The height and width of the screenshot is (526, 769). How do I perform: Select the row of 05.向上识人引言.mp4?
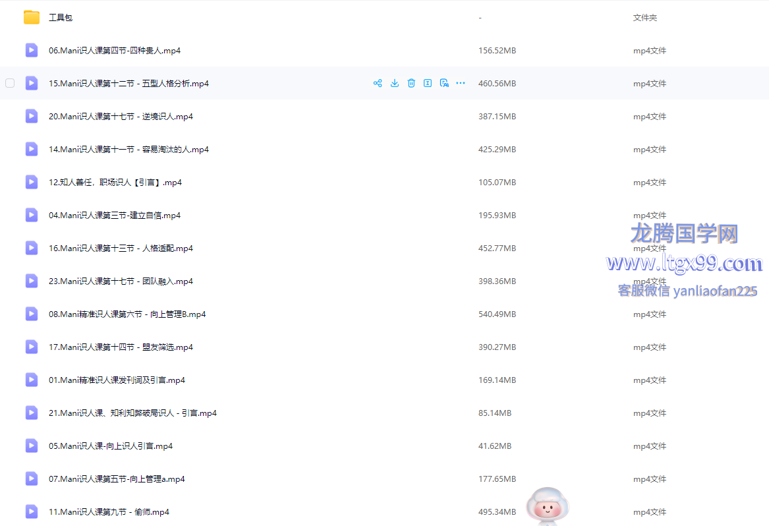(111, 446)
